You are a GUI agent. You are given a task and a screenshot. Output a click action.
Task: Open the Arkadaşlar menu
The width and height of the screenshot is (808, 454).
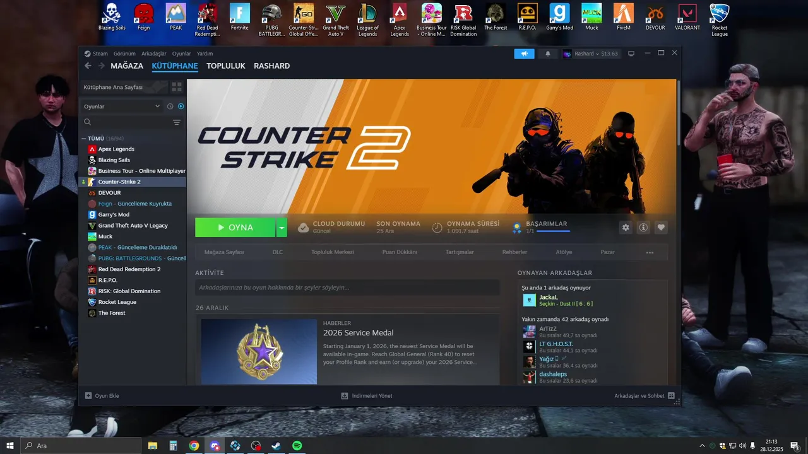point(154,54)
